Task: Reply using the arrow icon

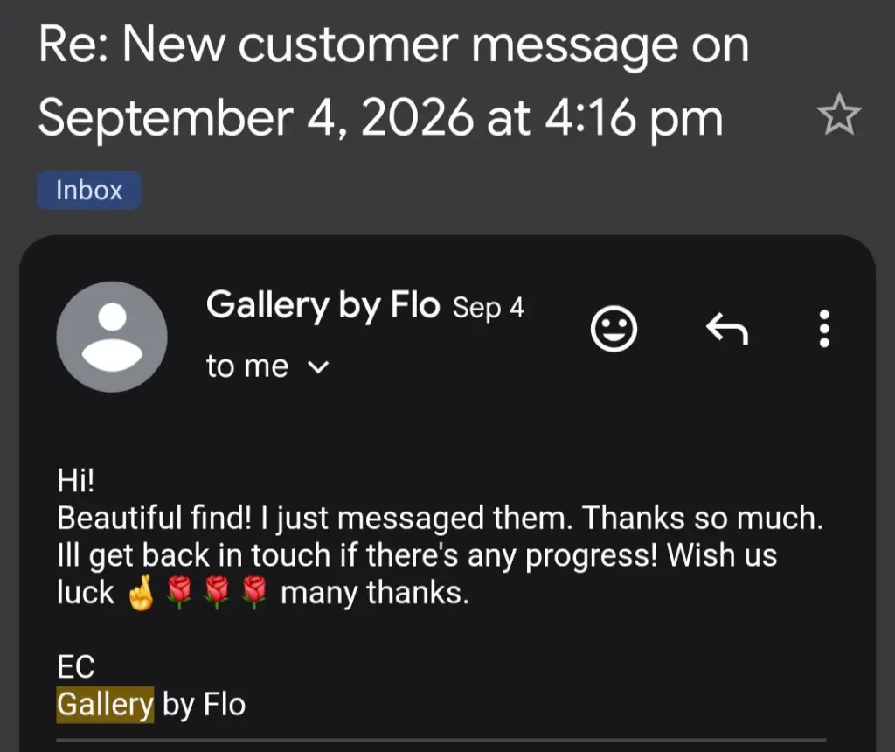Action: pos(726,328)
